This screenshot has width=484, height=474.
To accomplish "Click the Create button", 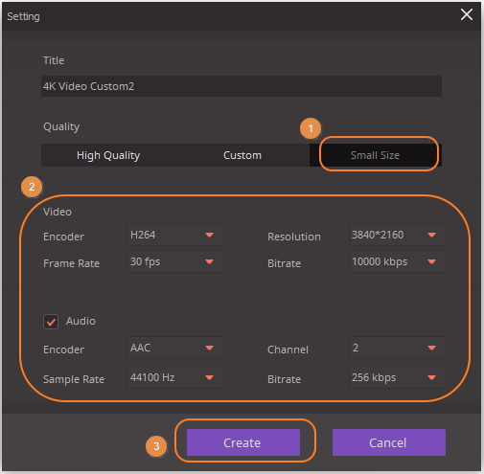I will point(243,442).
